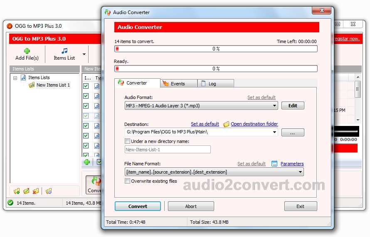This screenshot has width=370, height=237.
Task: Select the Items Lists root tree entry
Action: coord(39,77)
